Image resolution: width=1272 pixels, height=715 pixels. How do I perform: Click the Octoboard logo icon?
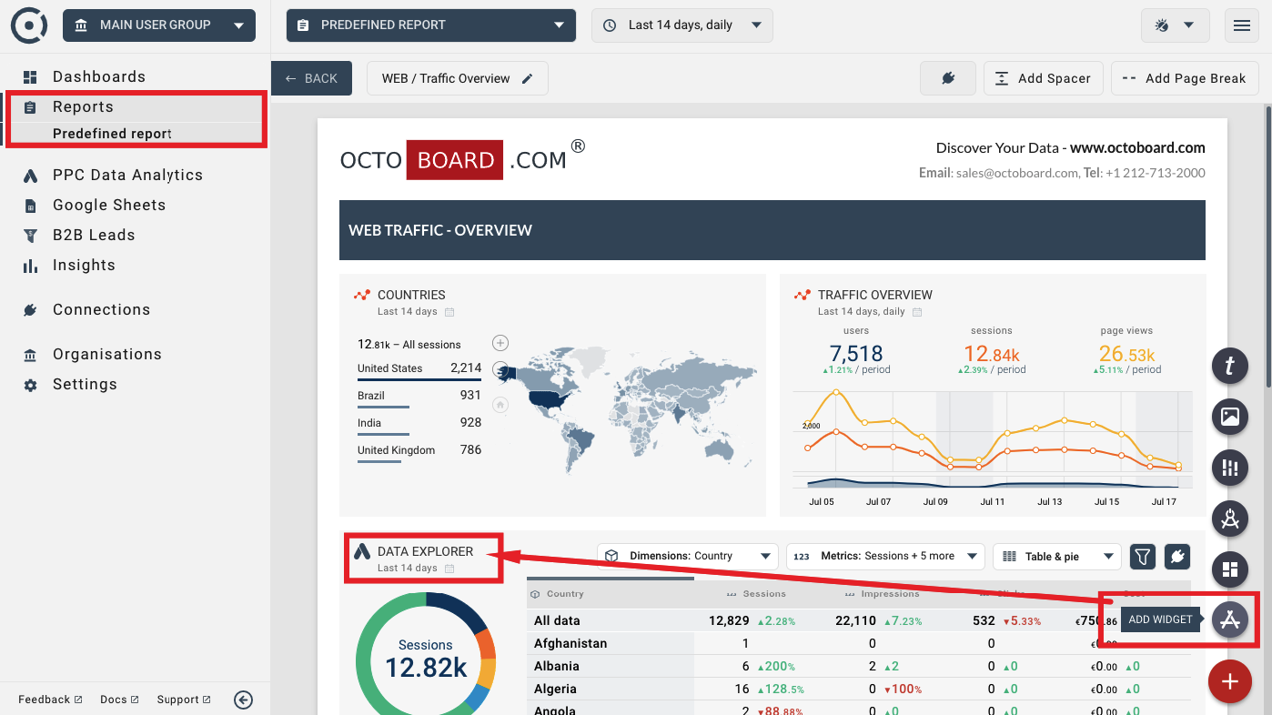[x=29, y=25]
